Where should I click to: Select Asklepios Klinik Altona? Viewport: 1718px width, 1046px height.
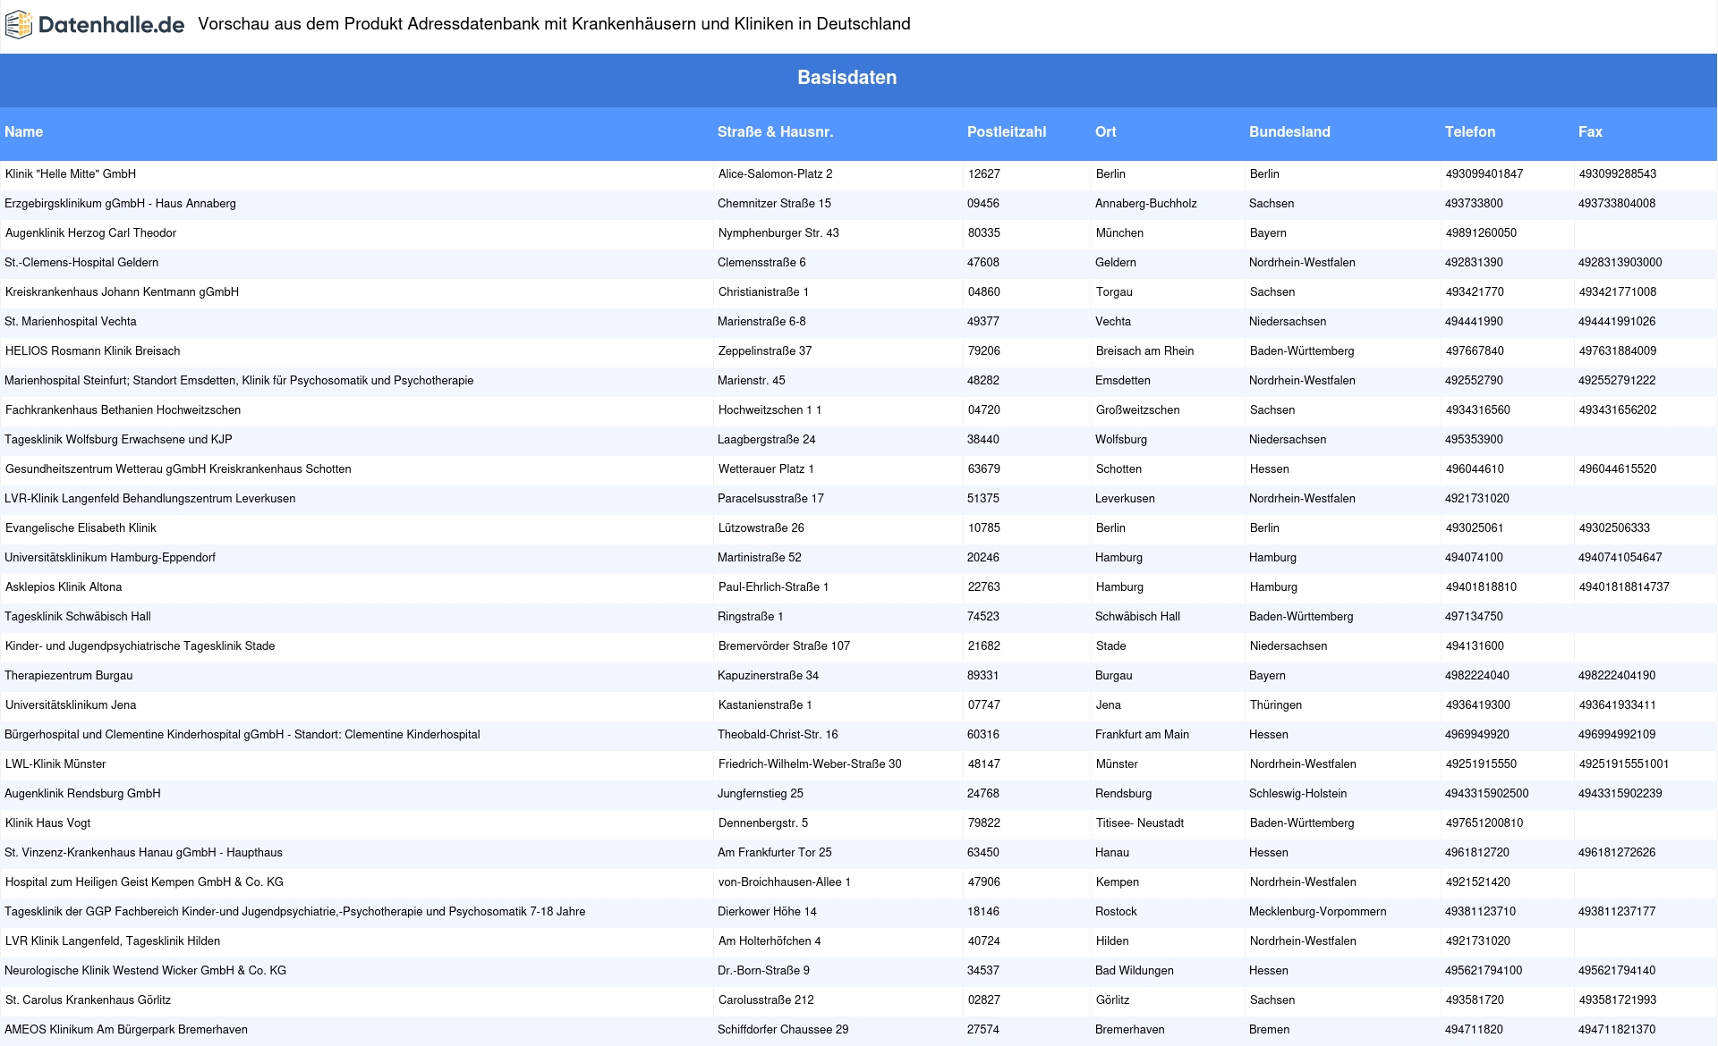64,587
